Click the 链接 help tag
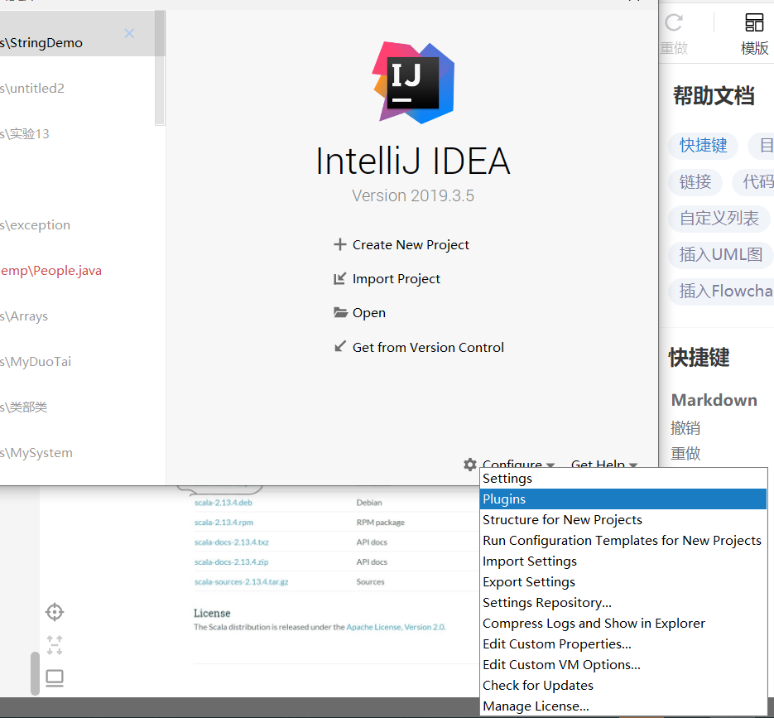 click(695, 182)
